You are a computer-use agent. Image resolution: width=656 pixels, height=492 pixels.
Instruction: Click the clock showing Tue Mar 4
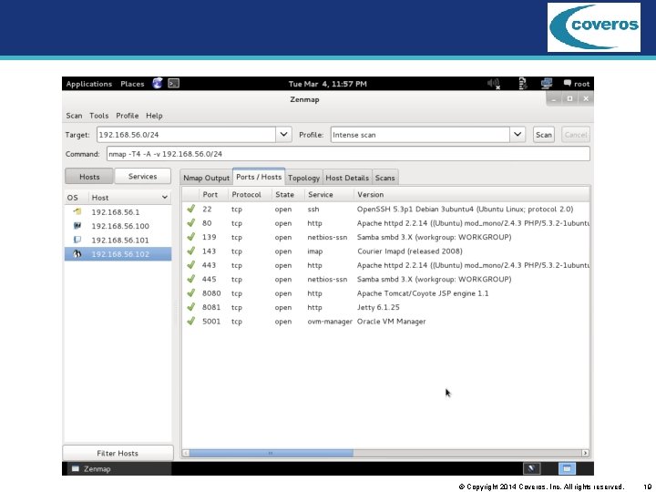click(328, 84)
